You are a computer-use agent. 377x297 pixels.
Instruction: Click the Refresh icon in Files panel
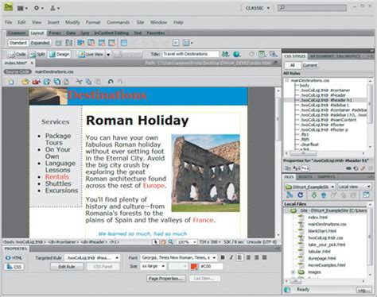pyautogui.click(x=300, y=195)
